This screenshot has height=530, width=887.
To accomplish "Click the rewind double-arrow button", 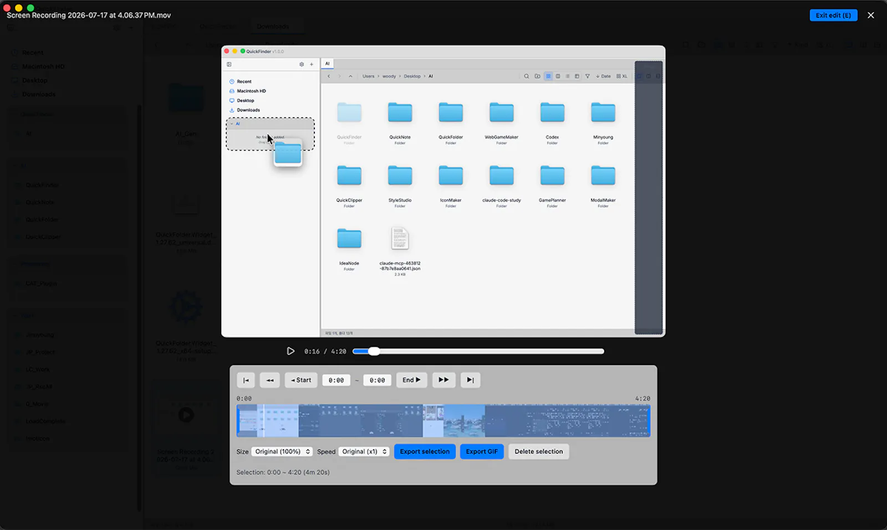I will [270, 380].
